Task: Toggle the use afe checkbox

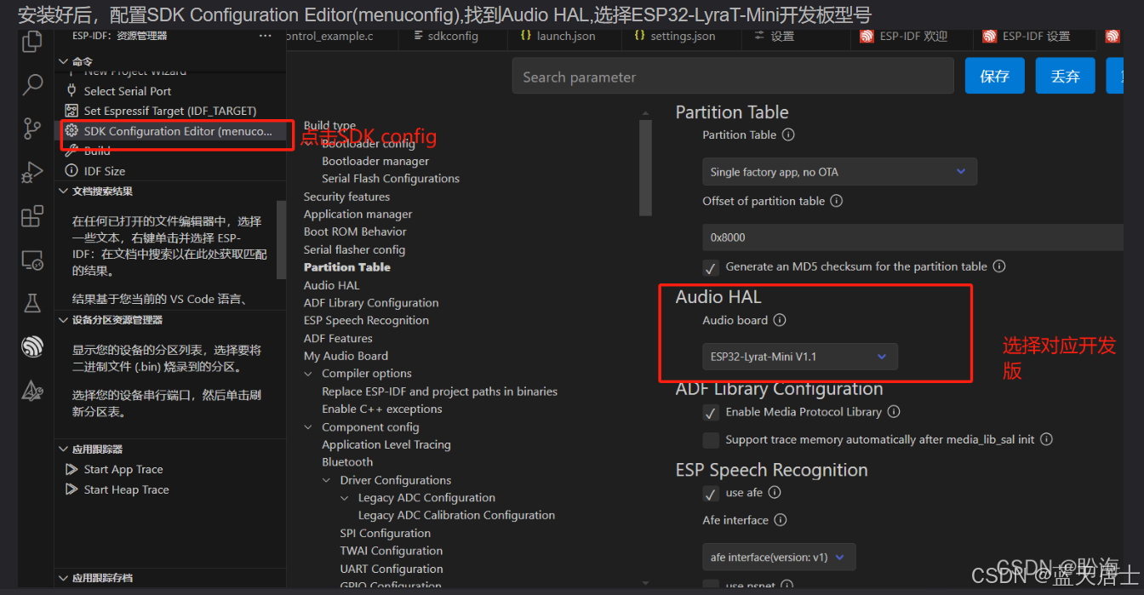Action: [x=711, y=494]
